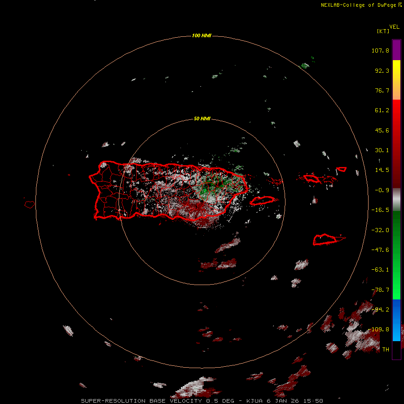
Task: Click the NEXLAB-College of DuPage header text
Action: pos(358,5)
